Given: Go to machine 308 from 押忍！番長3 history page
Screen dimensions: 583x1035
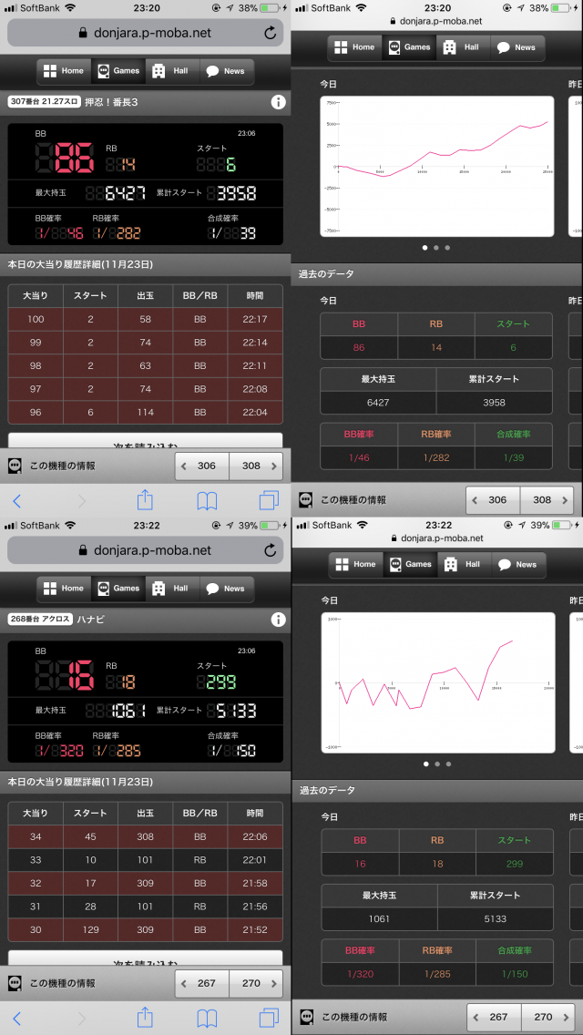Looking at the screenshot, I should pyautogui.click(x=256, y=466).
